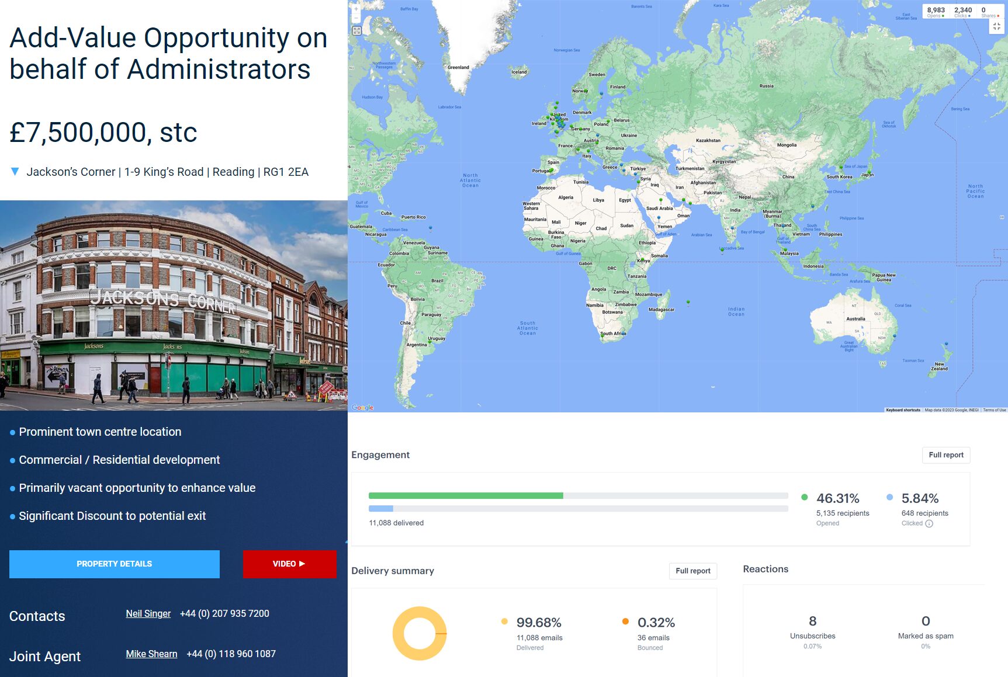Zoom out on the map with minus button
The width and height of the screenshot is (1008, 677).
click(x=356, y=18)
